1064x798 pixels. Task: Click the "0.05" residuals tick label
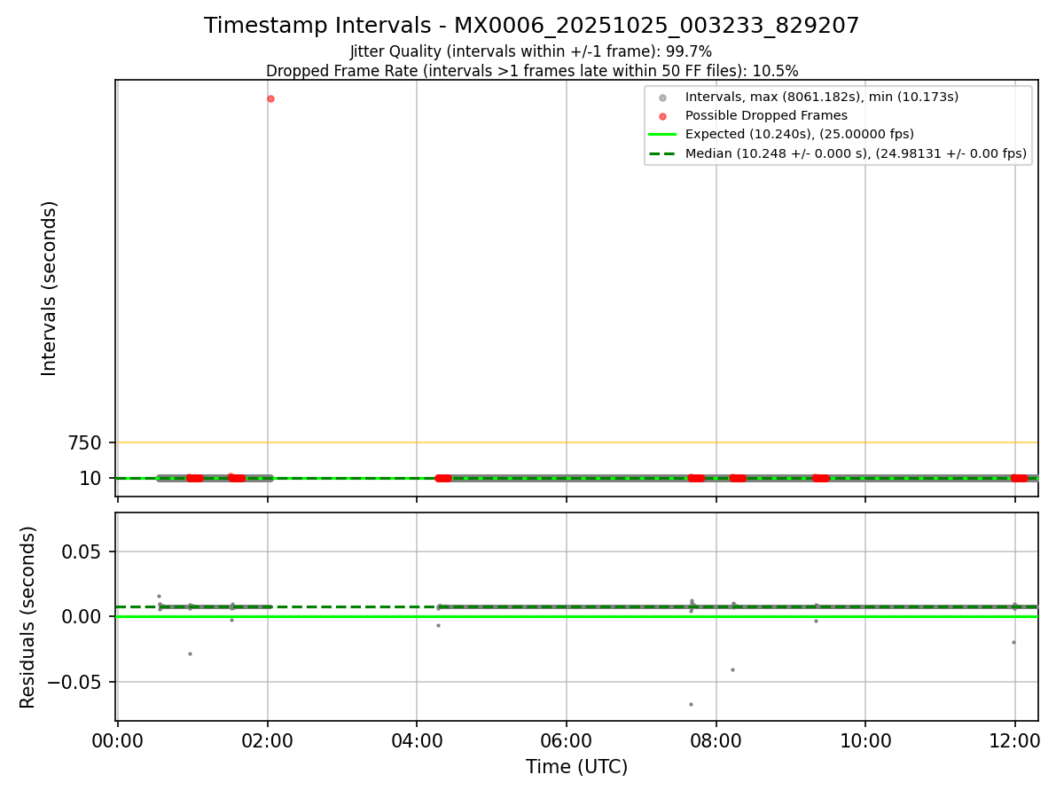point(82,552)
